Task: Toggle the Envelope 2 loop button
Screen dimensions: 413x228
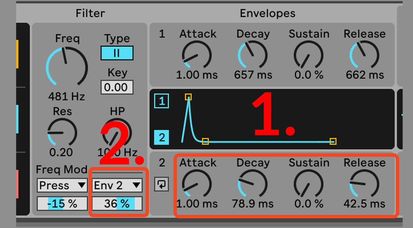Action: point(161,184)
